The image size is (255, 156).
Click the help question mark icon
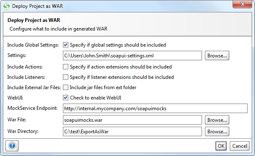tap(12, 146)
